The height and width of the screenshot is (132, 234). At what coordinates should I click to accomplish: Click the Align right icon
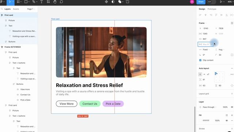click(211, 15)
